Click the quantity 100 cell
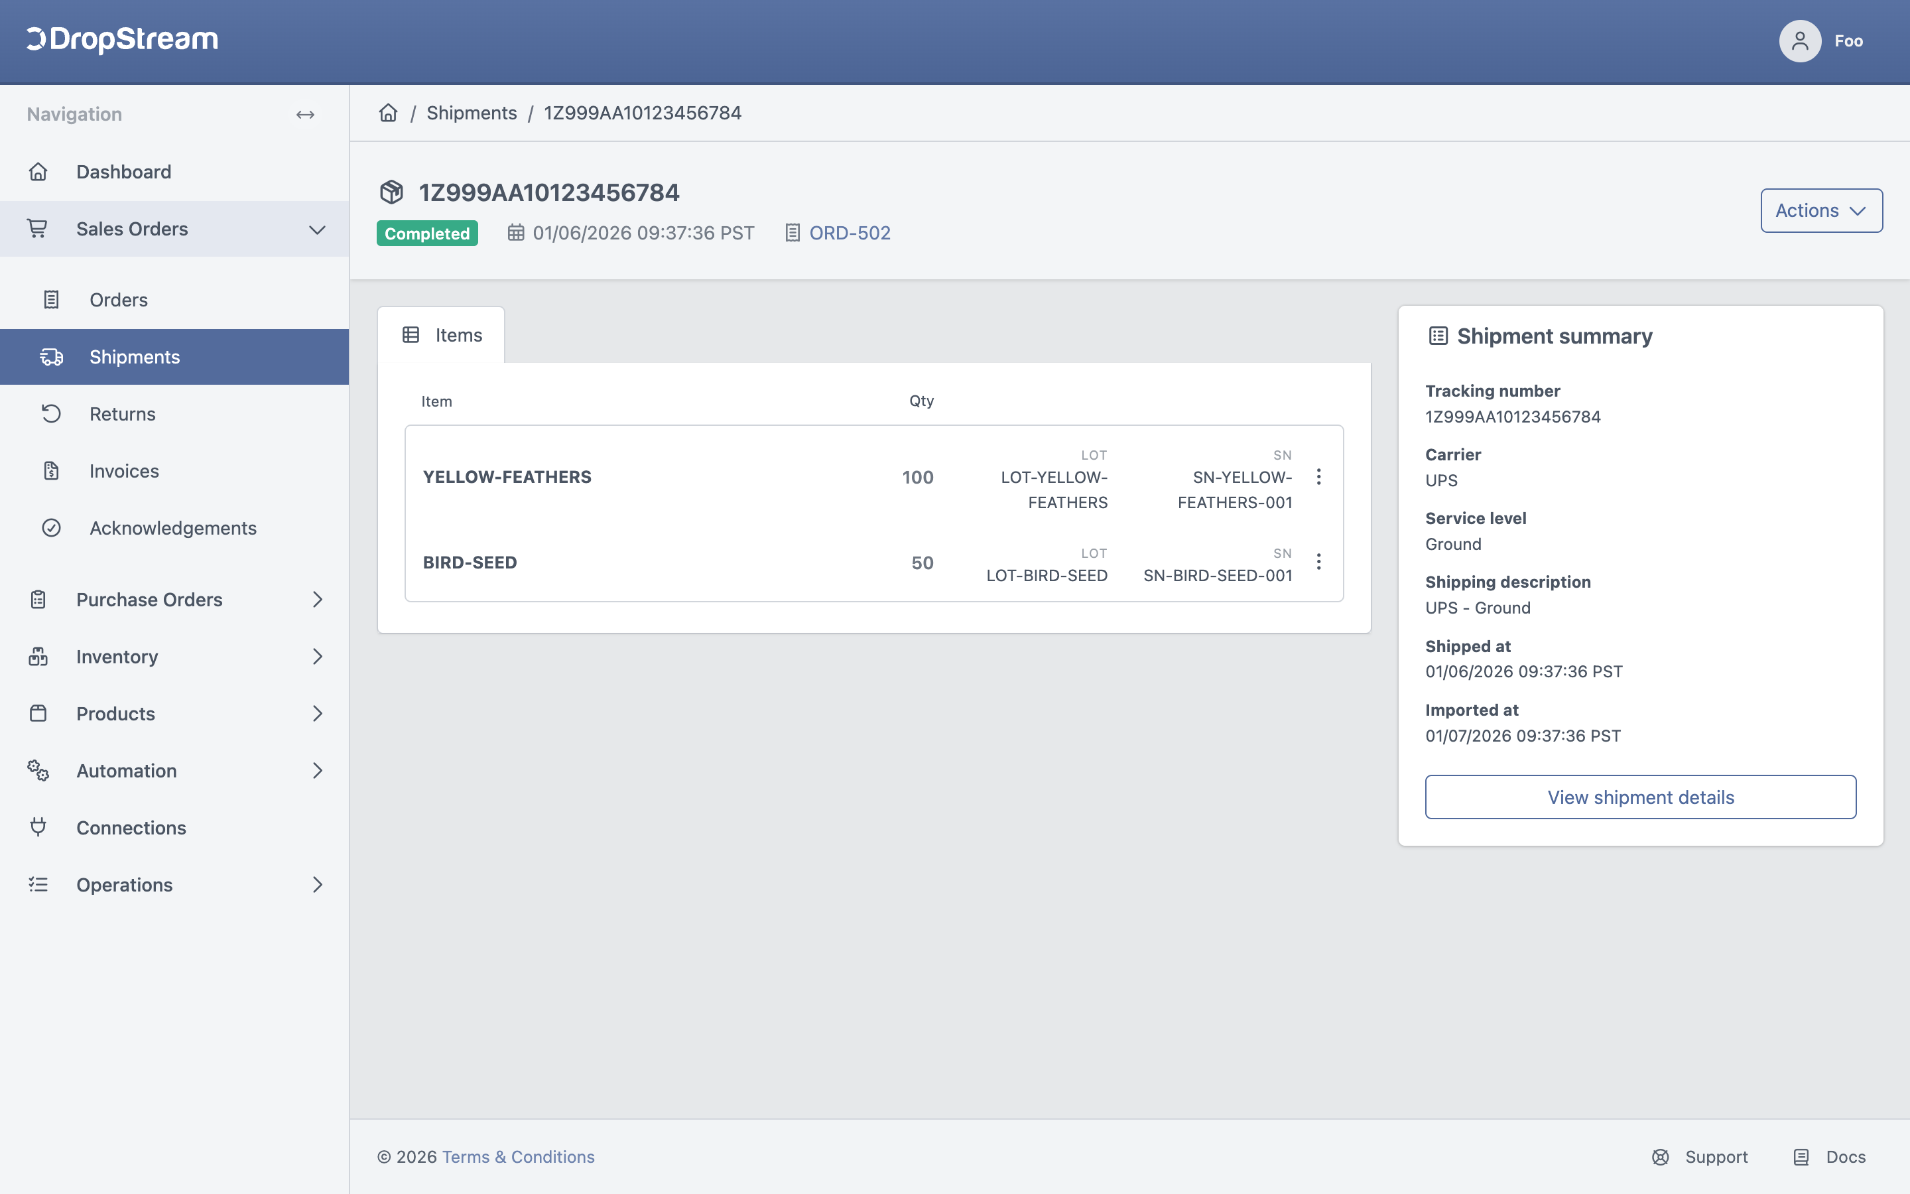1910x1194 pixels. [917, 477]
